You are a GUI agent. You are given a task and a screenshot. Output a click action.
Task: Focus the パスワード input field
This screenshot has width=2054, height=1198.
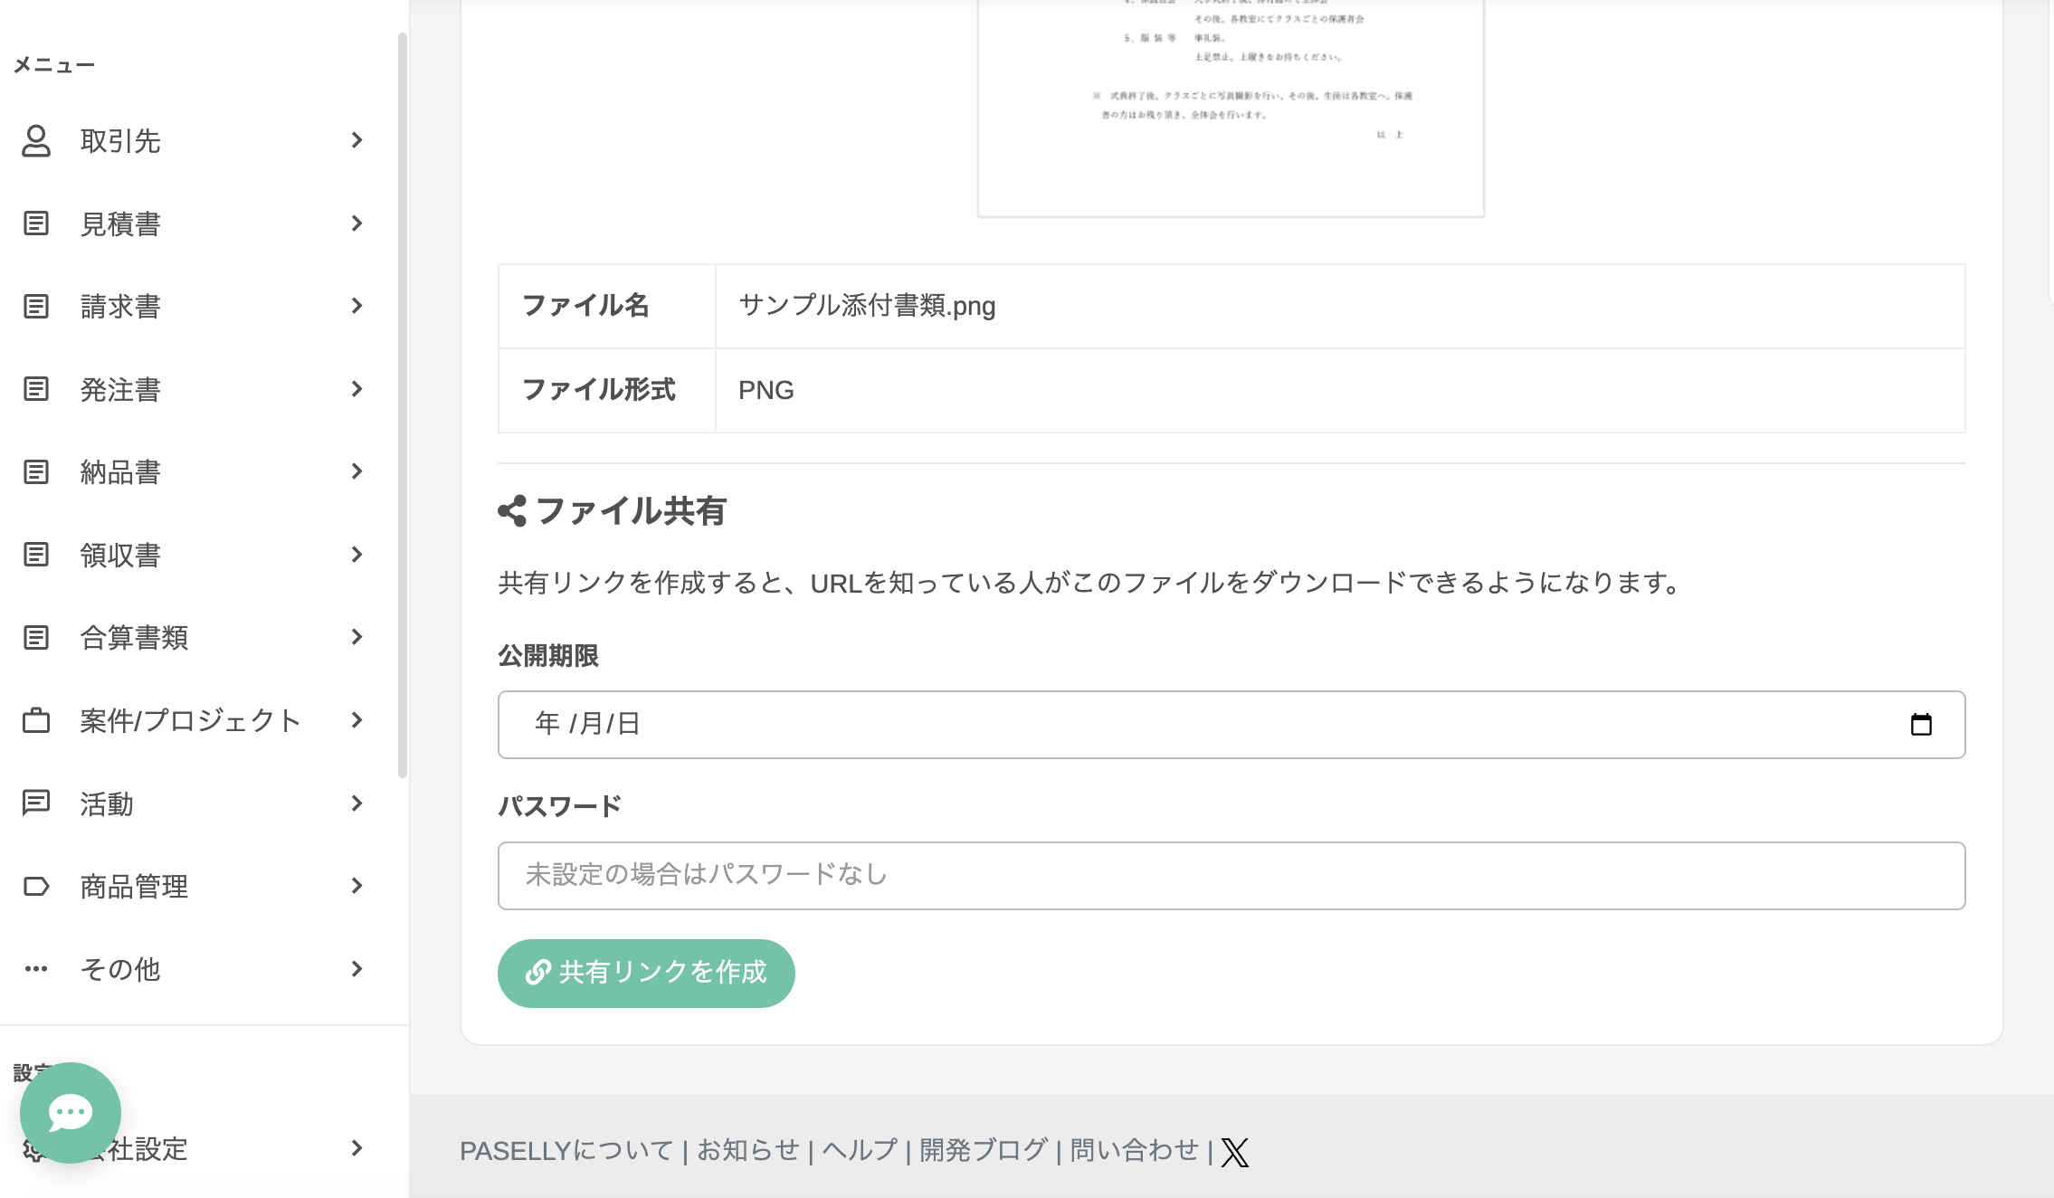1231,876
